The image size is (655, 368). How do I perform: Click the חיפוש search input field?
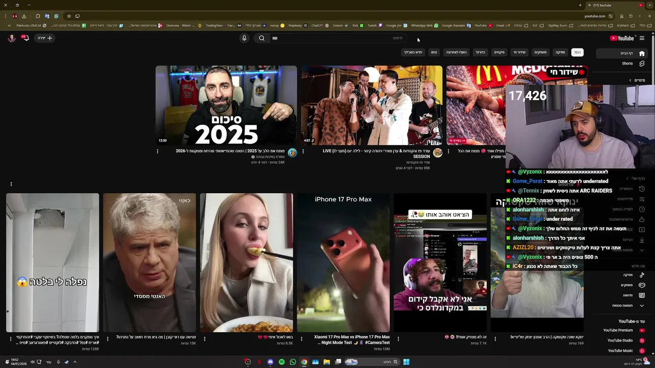(x=339, y=38)
